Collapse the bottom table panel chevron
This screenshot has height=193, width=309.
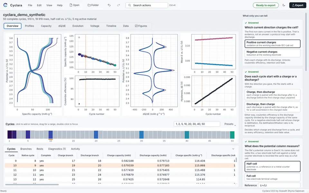point(233,149)
